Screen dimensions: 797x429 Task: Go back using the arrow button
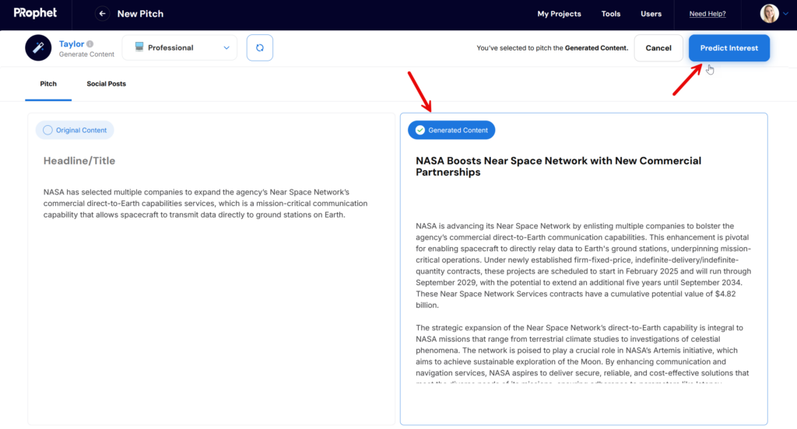(x=102, y=14)
